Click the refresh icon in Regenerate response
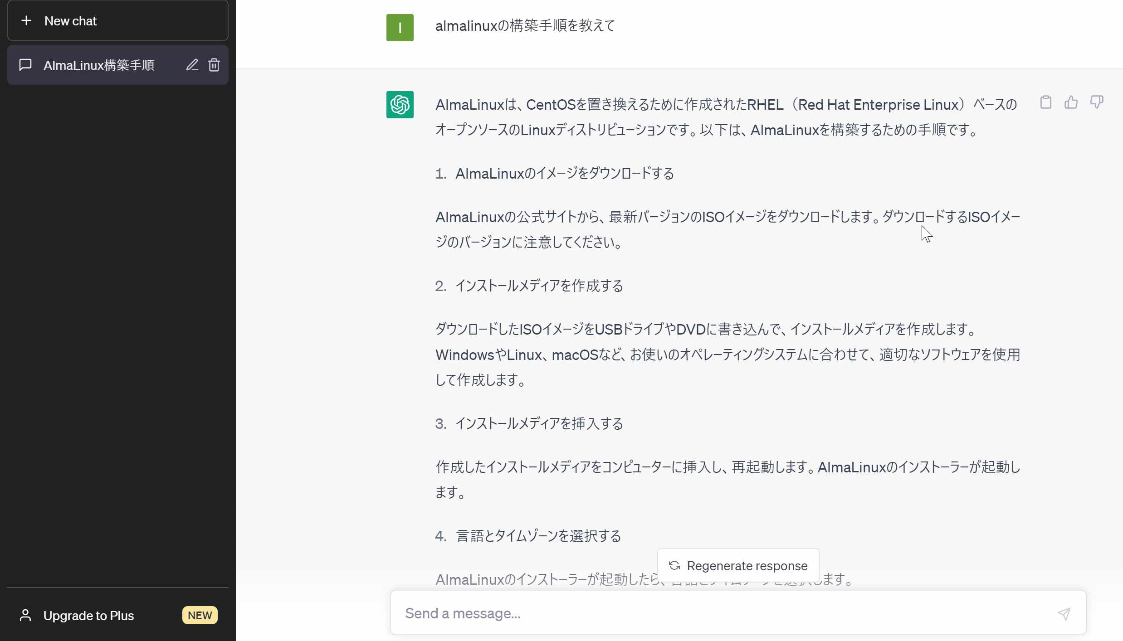Screen dimensions: 1123x641 tap(674, 565)
